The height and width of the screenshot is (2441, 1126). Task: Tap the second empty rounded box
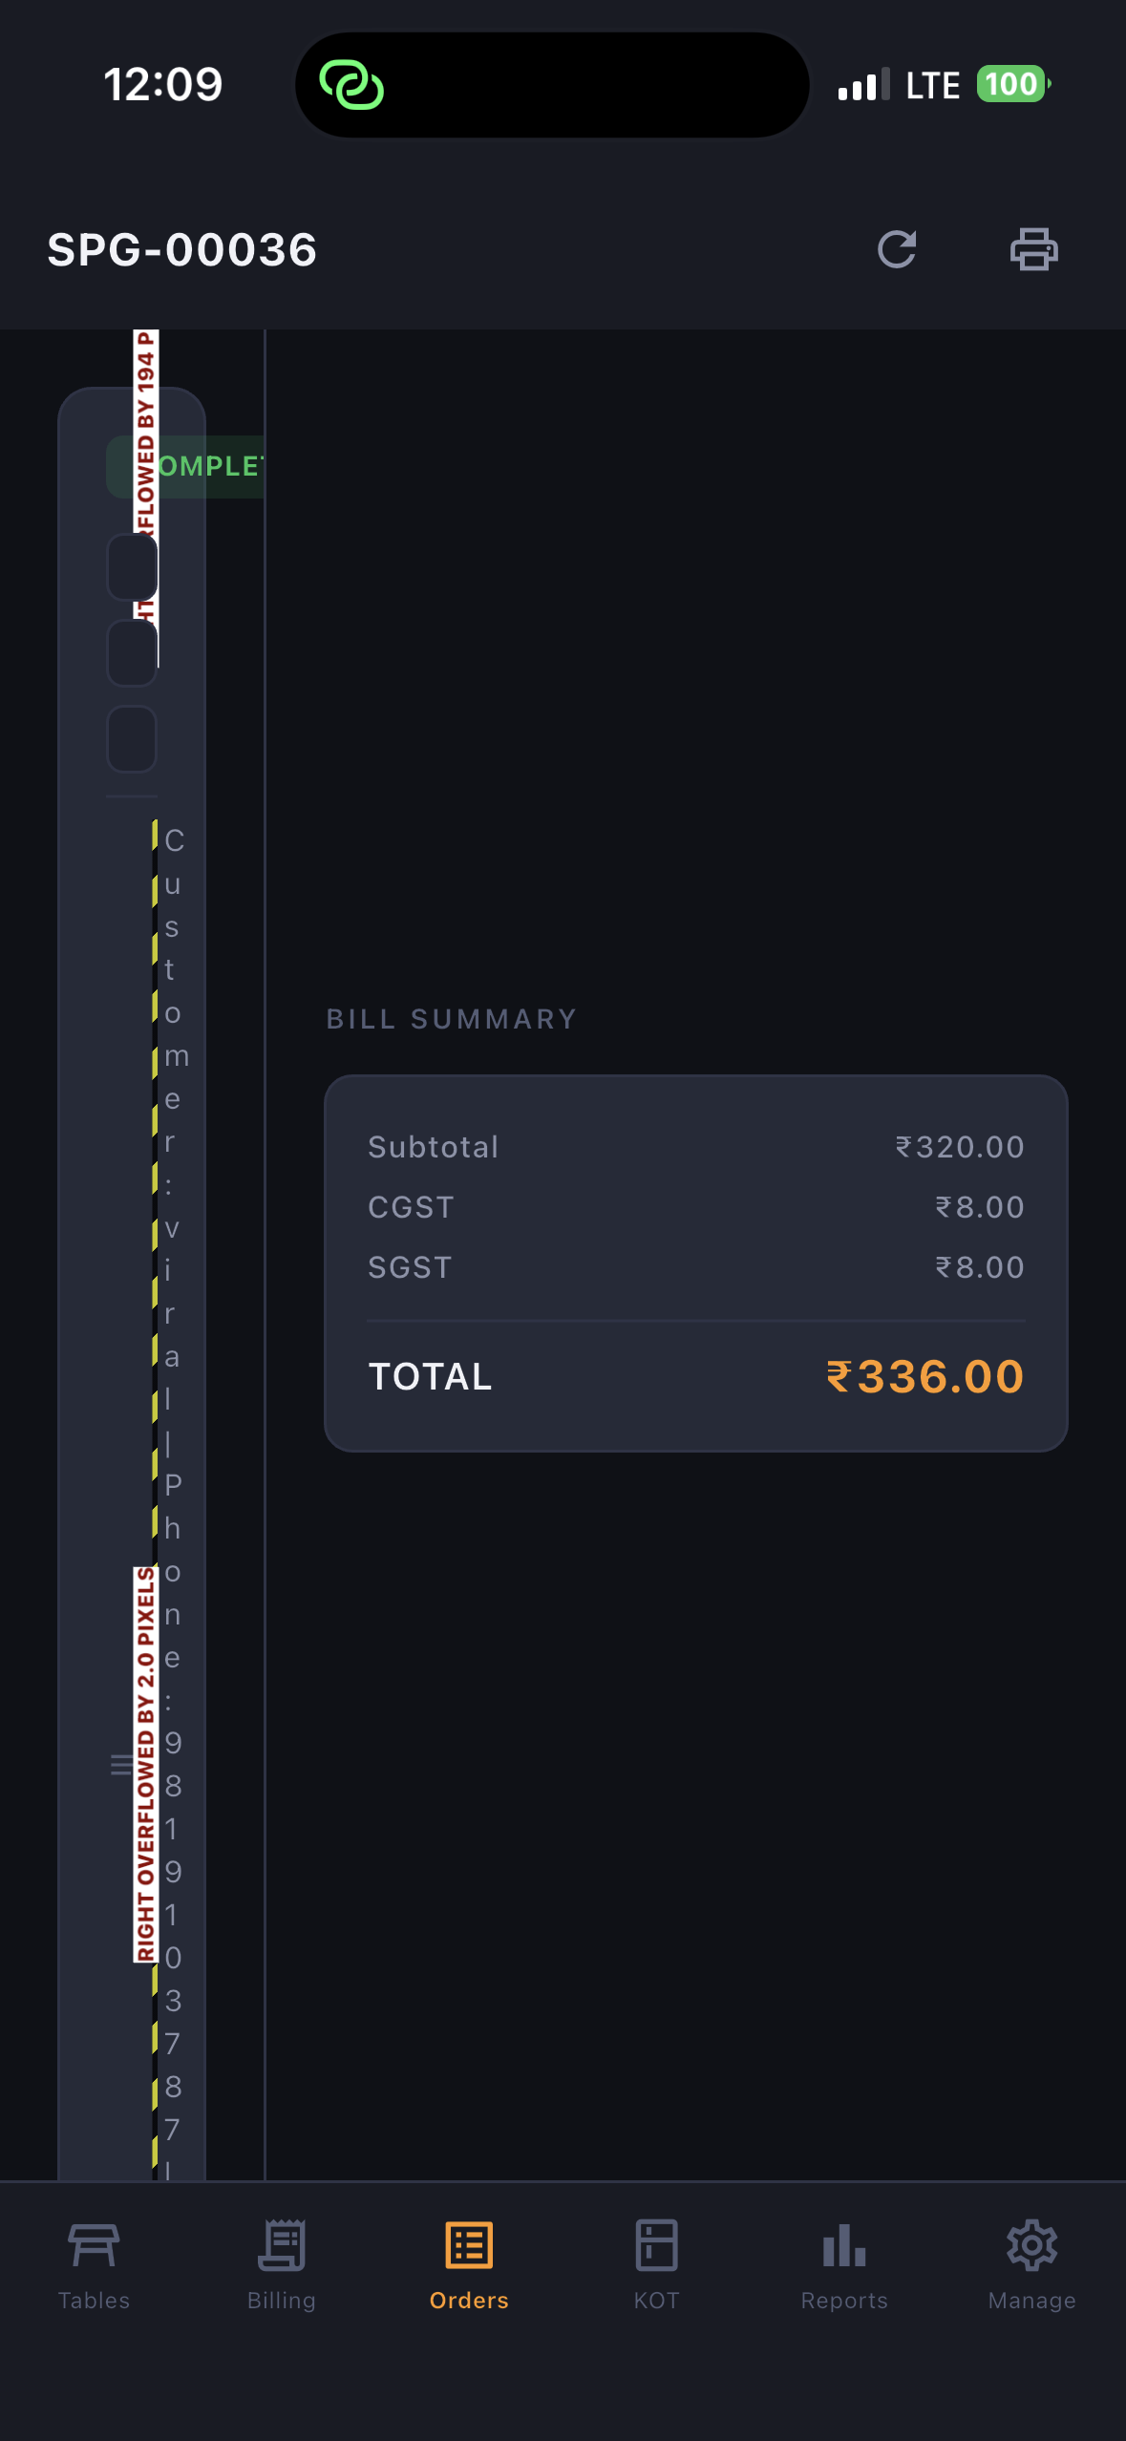pos(132,653)
